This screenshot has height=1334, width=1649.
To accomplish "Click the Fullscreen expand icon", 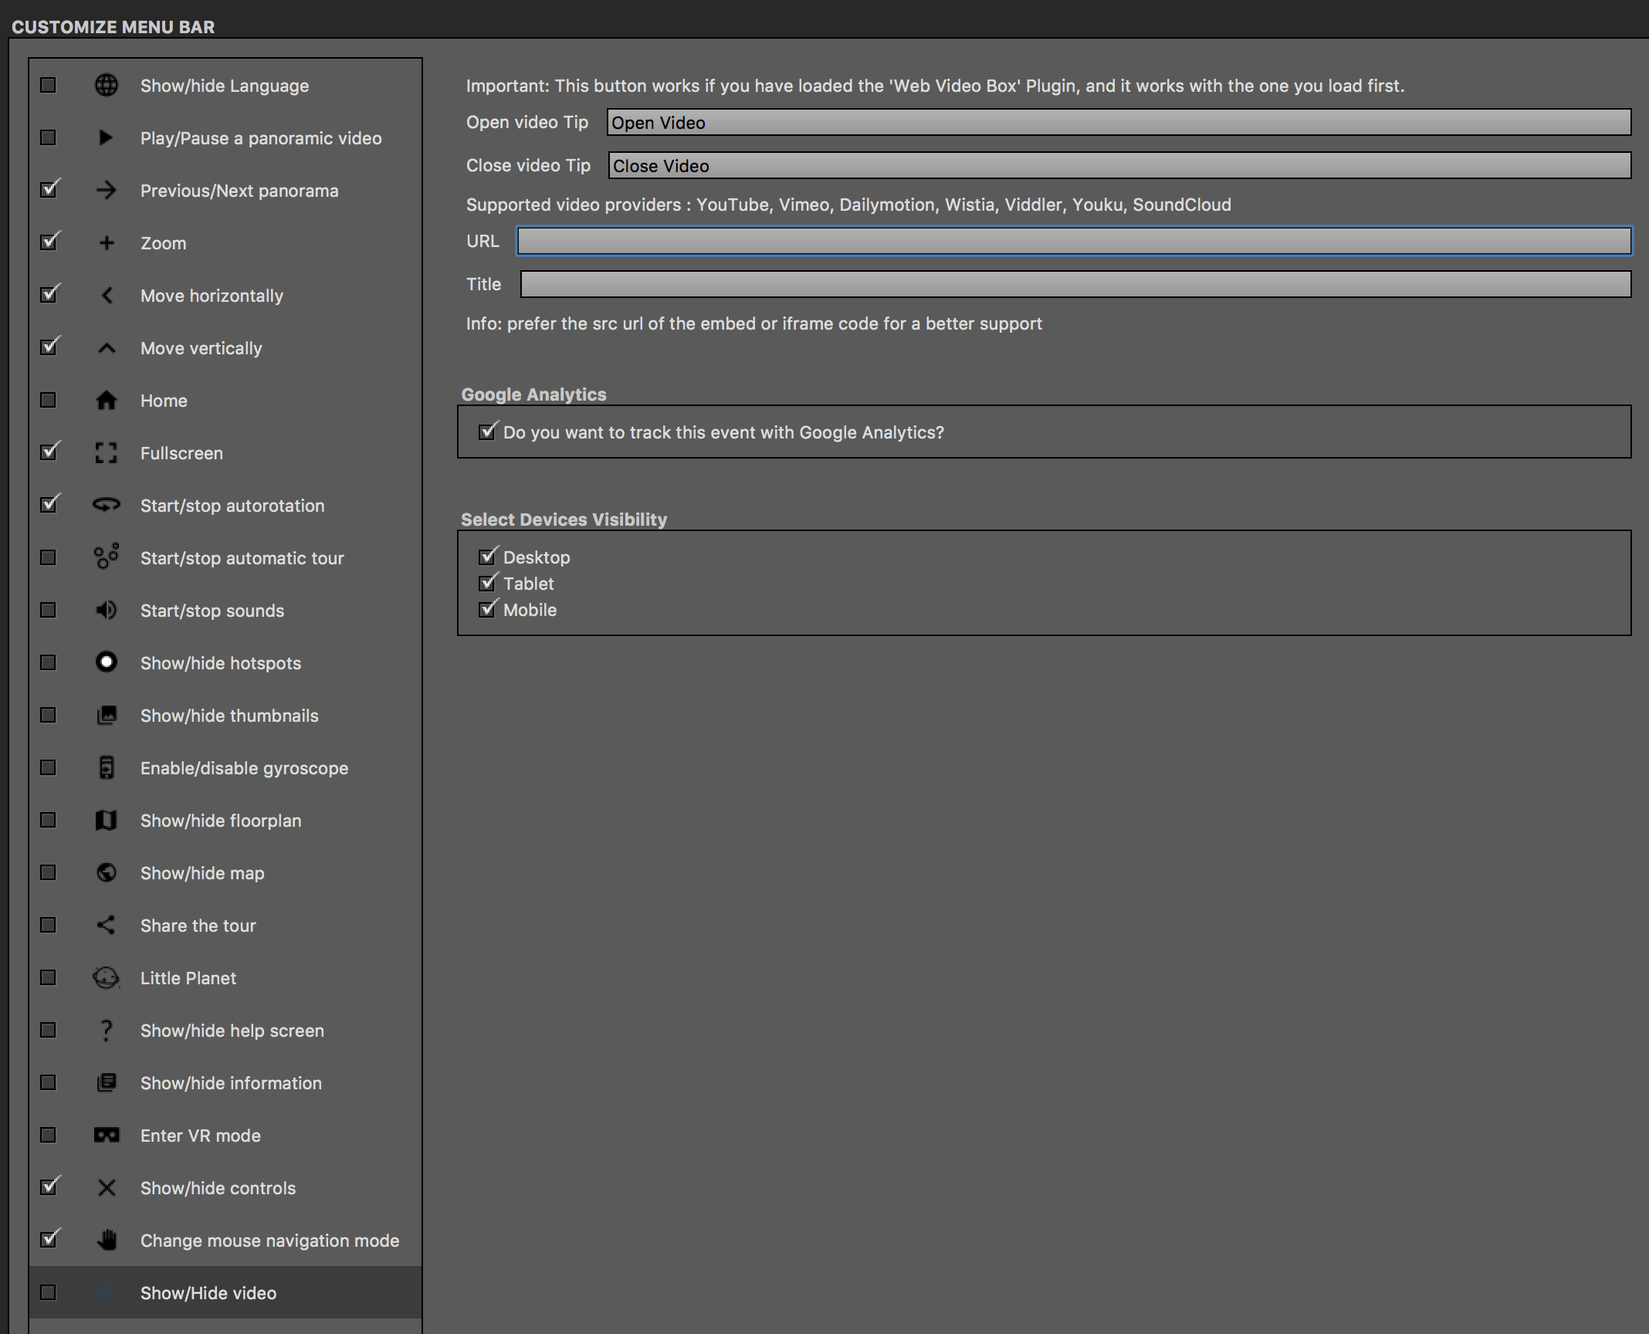I will click(x=106, y=452).
